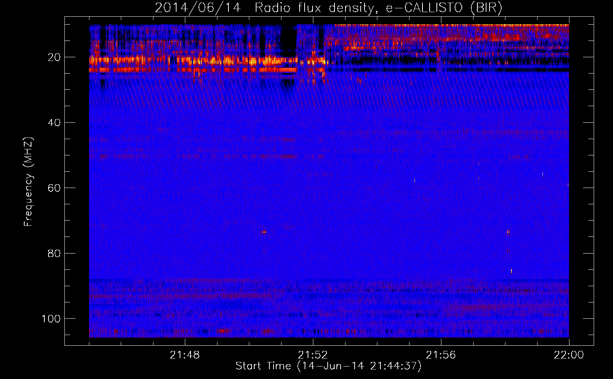Click the 'Start Time (14-Jun-14 21:44:37)' label
Viewport: 613px width, 379px height.
click(x=328, y=366)
